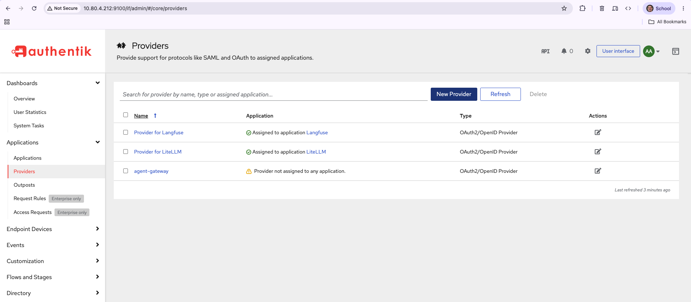Viewport: 691px width, 302px height.
Task: Click the authentik logo
Action: click(52, 51)
